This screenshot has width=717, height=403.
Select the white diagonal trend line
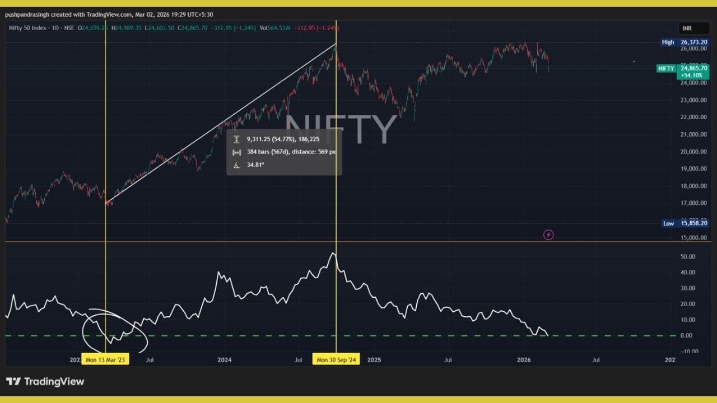pyautogui.click(x=224, y=121)
